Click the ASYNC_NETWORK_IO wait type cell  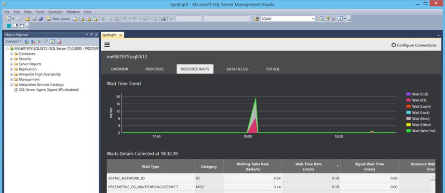click(x=150, y=178)
